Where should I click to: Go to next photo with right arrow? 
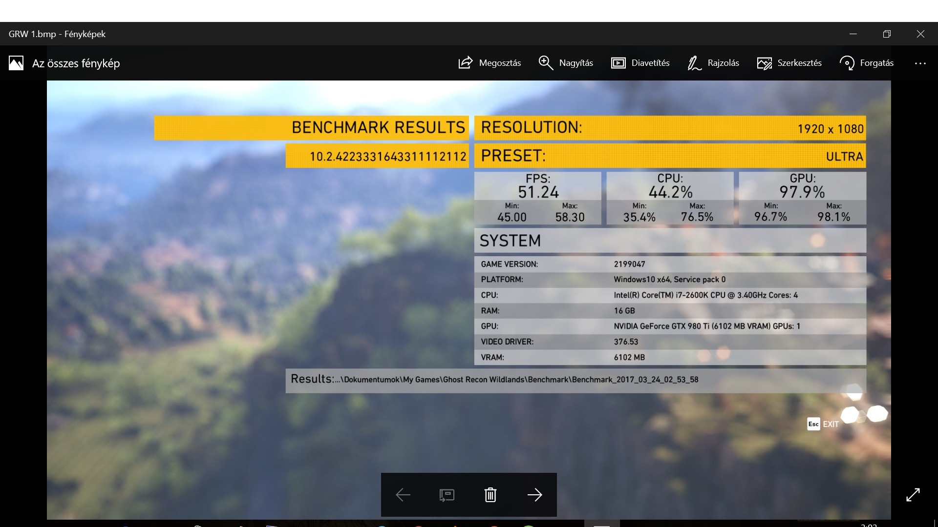534,495
